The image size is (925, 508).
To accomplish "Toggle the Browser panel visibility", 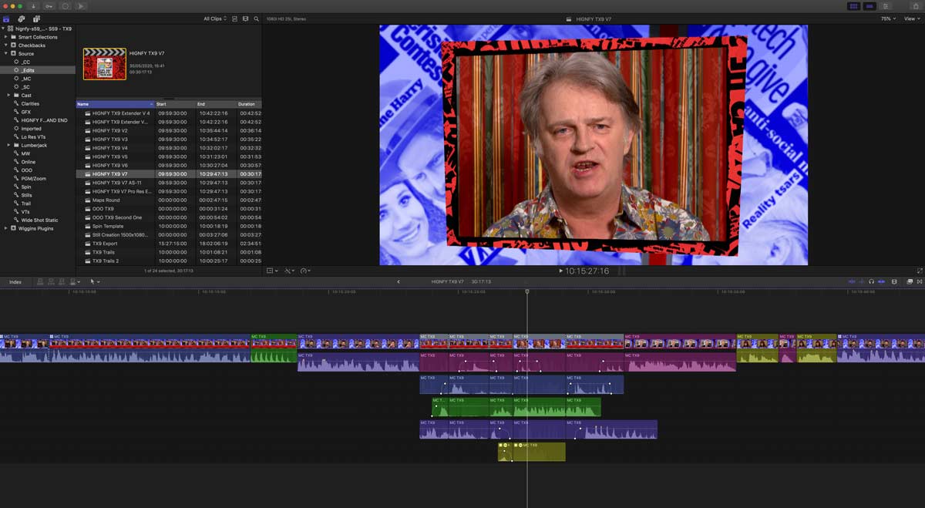I will (x=853, y=6).
